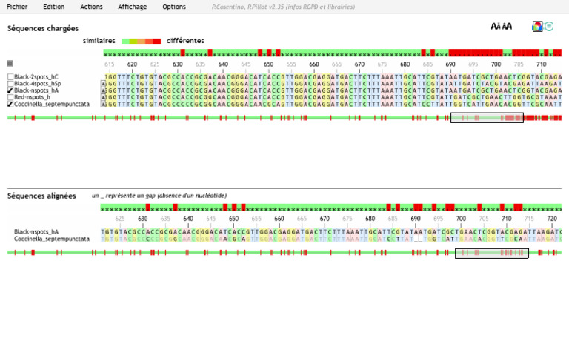The height and width of the screenshot is (344, 569).
Task: Click the Séquences alignées heading
Action: coord(41,196)
